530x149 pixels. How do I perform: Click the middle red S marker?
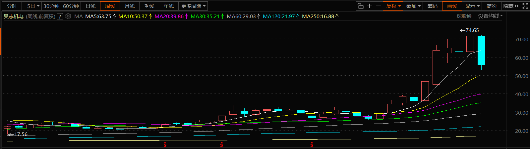pos(222,144)
